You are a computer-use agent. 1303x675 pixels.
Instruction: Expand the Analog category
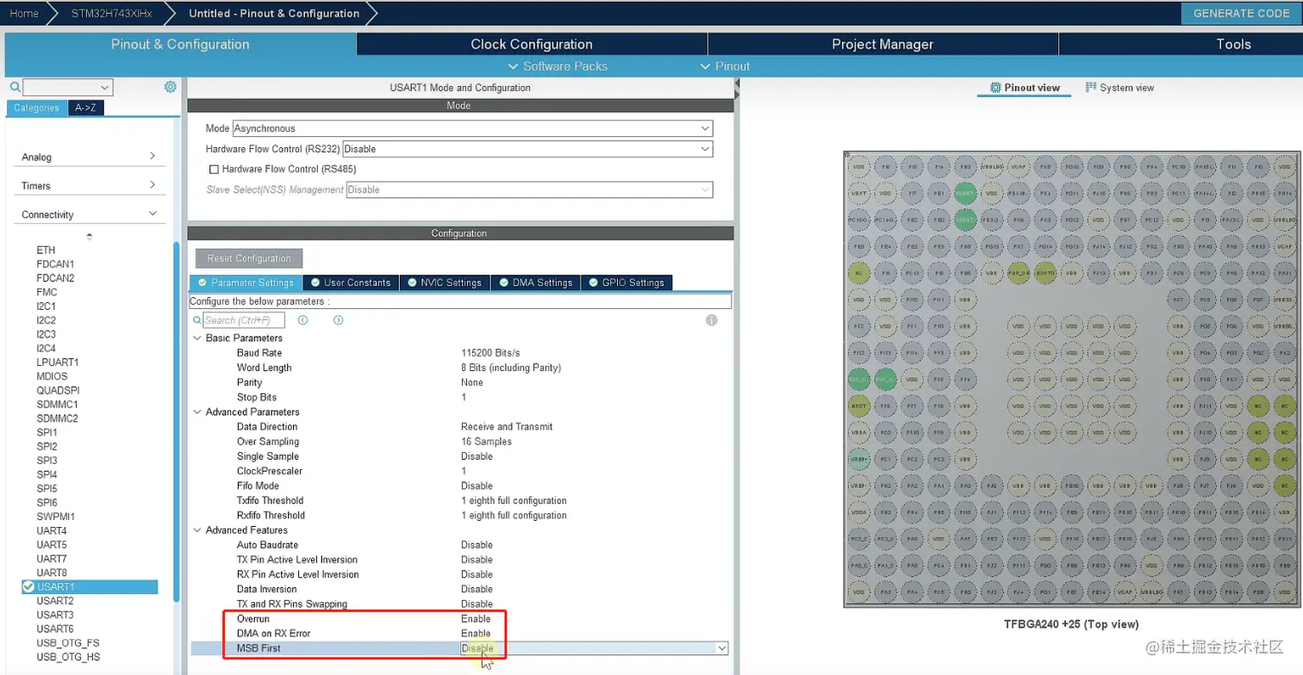click(x=89, y=157)
